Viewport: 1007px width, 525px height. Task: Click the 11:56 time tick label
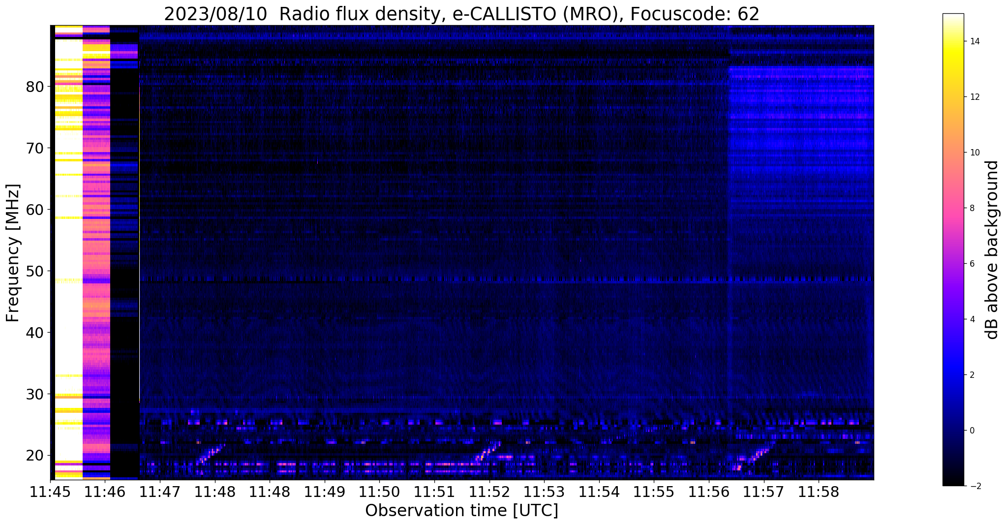tap(708, 492)
